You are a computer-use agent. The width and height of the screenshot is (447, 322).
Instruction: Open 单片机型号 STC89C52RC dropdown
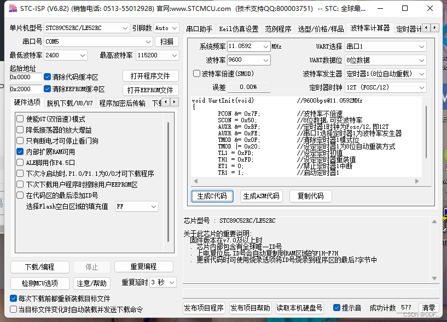coord(86,28)
